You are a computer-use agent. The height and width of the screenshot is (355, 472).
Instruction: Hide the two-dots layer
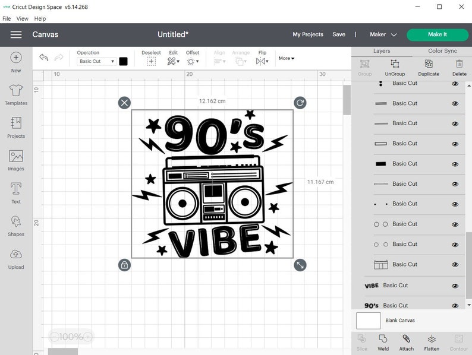pyautogui.click(x=455, y=204)
